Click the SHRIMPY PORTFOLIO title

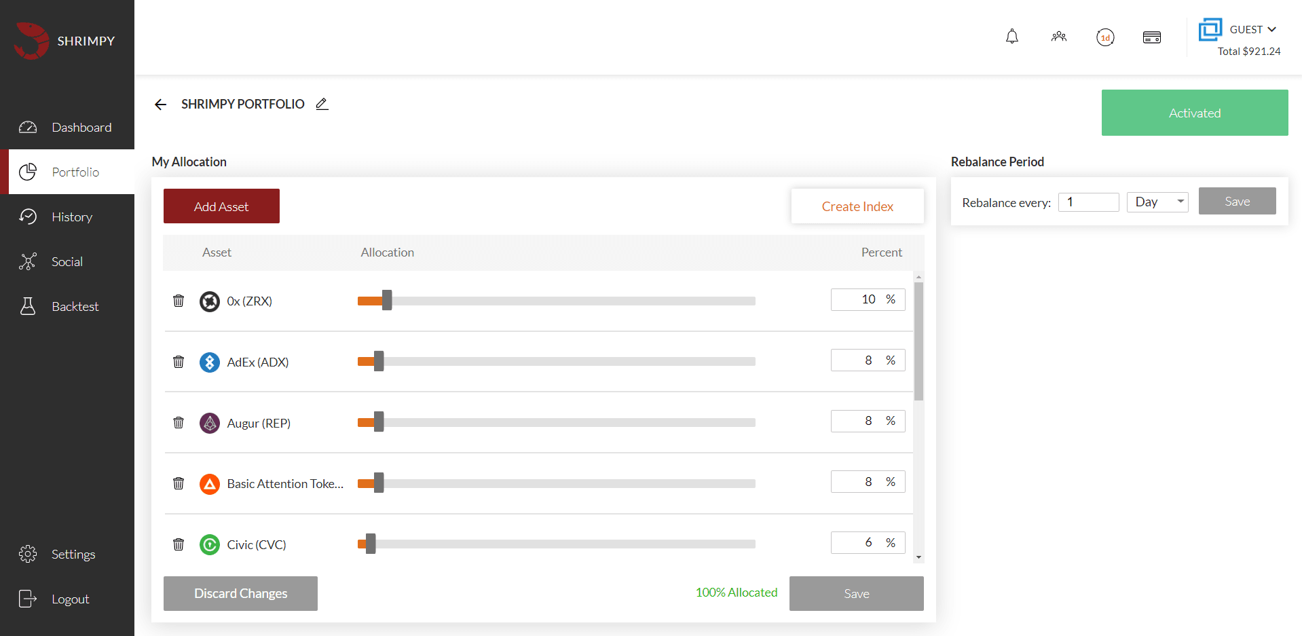[x=243, y=104]
